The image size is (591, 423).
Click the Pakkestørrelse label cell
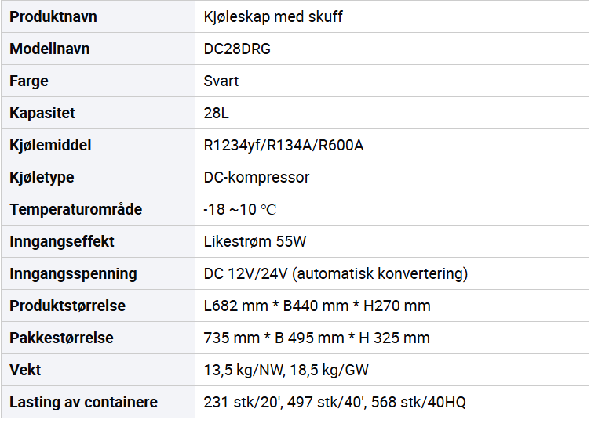pyautogui.click(x=61, y=338)
